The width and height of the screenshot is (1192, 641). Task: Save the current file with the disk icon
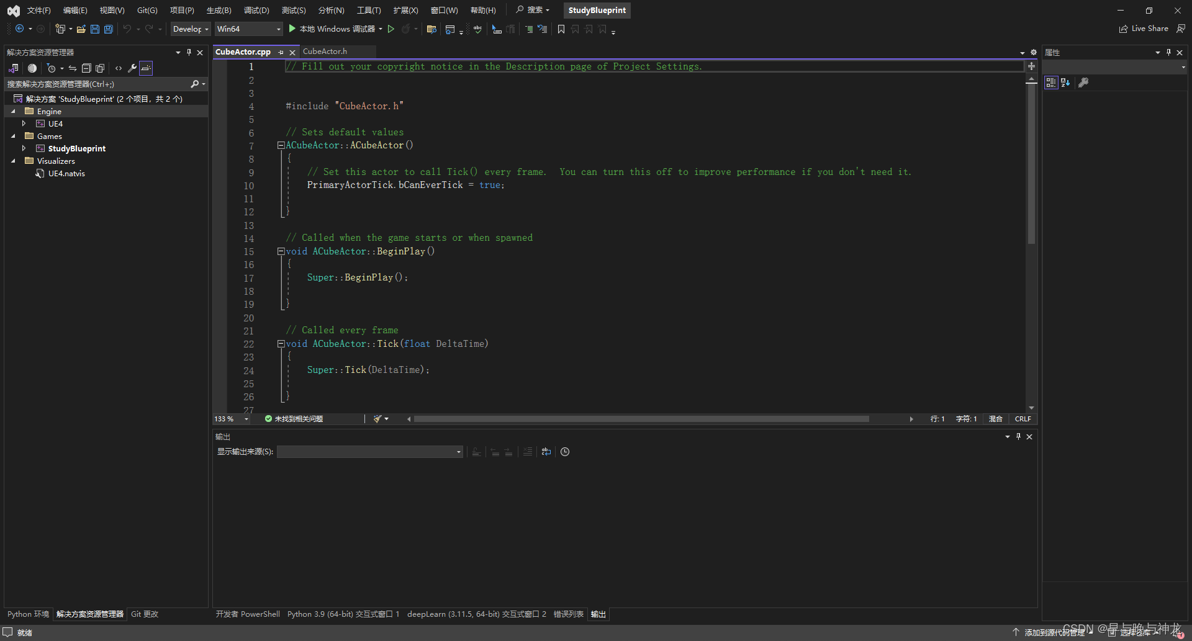[95, 29]
